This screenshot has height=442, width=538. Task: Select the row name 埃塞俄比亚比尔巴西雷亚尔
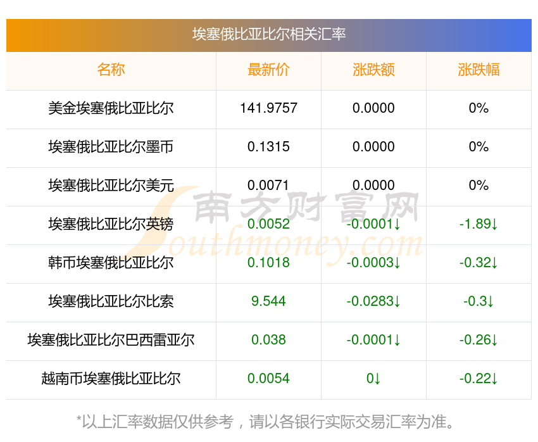pos(111,340)
